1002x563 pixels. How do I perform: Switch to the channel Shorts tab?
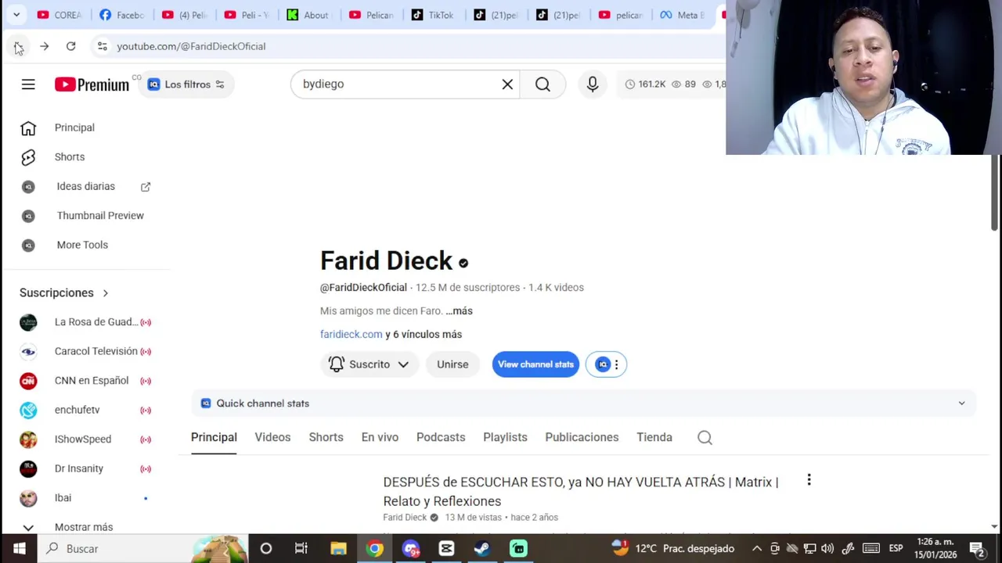point(326,437)
